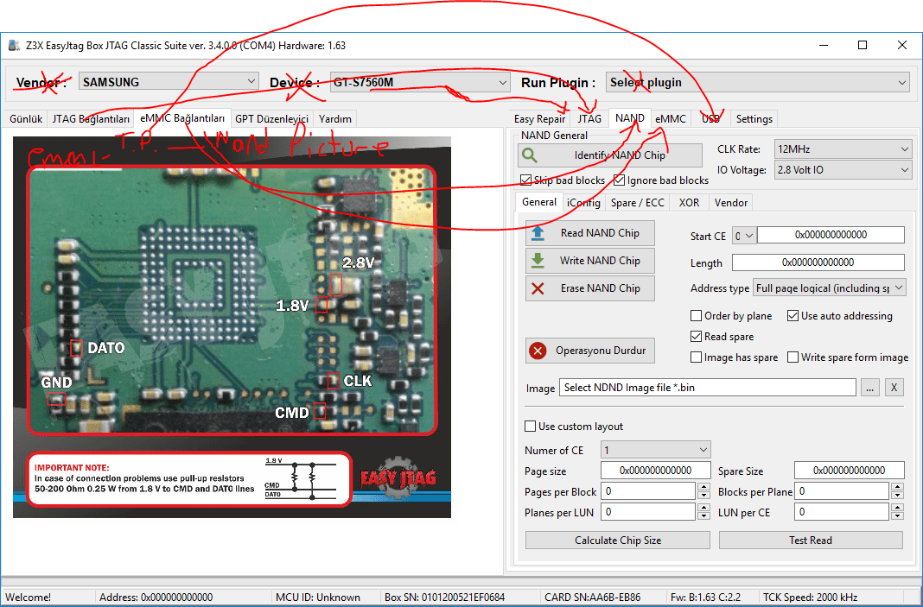Viewport: 923px width, 607px height.
Task: Open the Easy Repair tab
Action: pos(540,119)
